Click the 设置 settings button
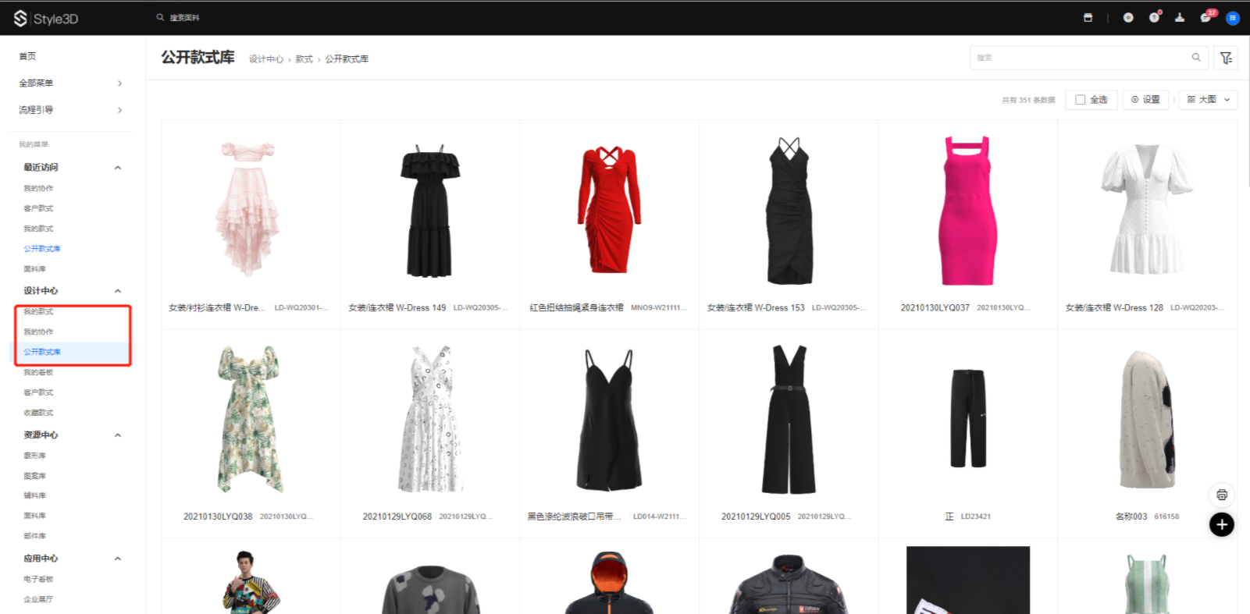The width and height of the screenshot is (1250, 614). pos(1145,100)
